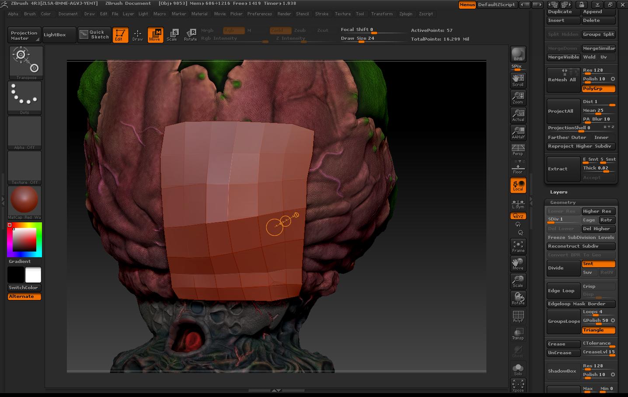Viewport: 628px width, 397px height.
Task: Select the Draw mode icon
Action: point(138,35)
